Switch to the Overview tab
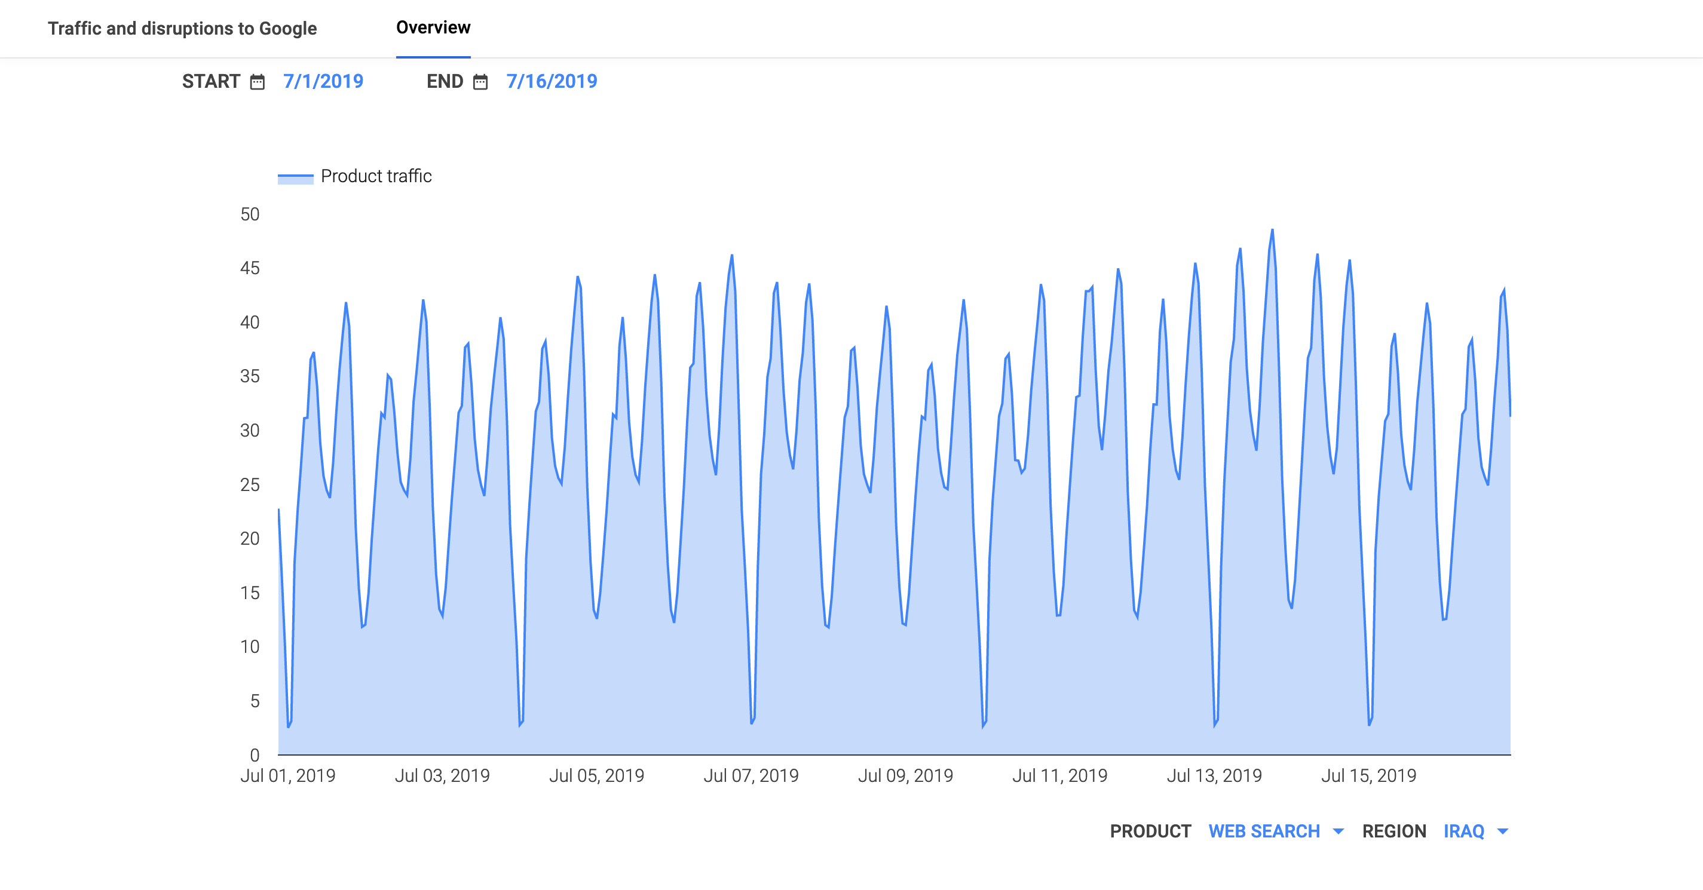Screen dimensions: 1703x890 pos(433,27)
